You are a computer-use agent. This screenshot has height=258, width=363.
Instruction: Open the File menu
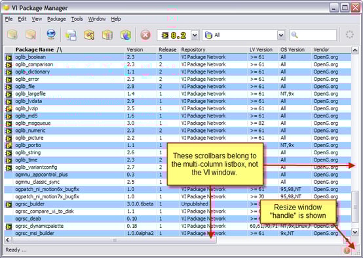(x=9, y=19)
